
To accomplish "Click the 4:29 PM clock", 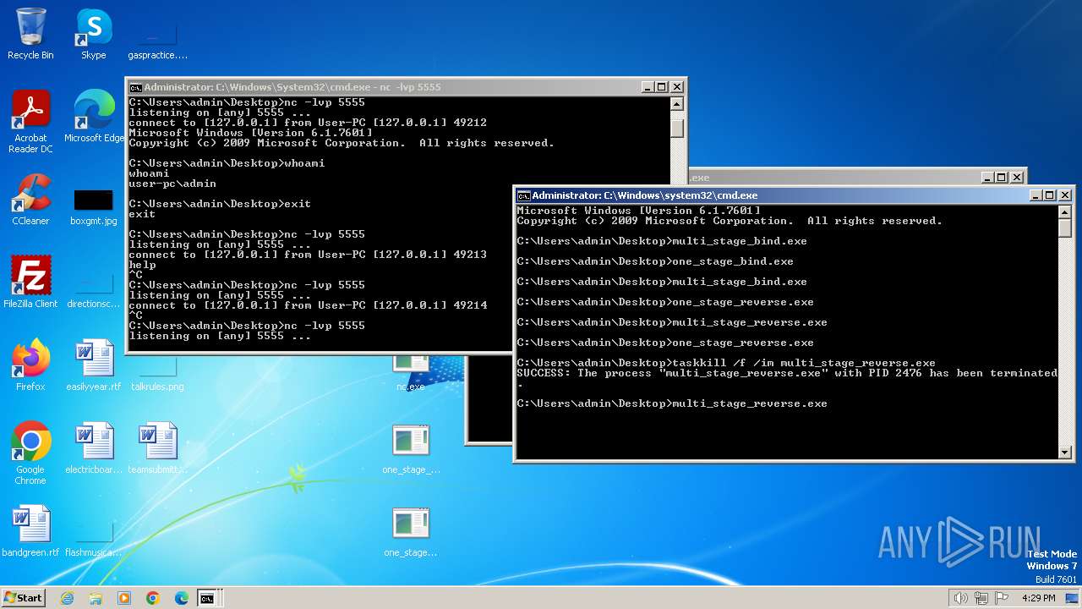I will coord(1039,598).
